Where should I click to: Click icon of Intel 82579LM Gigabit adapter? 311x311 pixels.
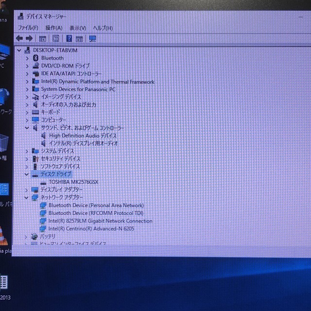pyautogui.click(x=43, y=221)
